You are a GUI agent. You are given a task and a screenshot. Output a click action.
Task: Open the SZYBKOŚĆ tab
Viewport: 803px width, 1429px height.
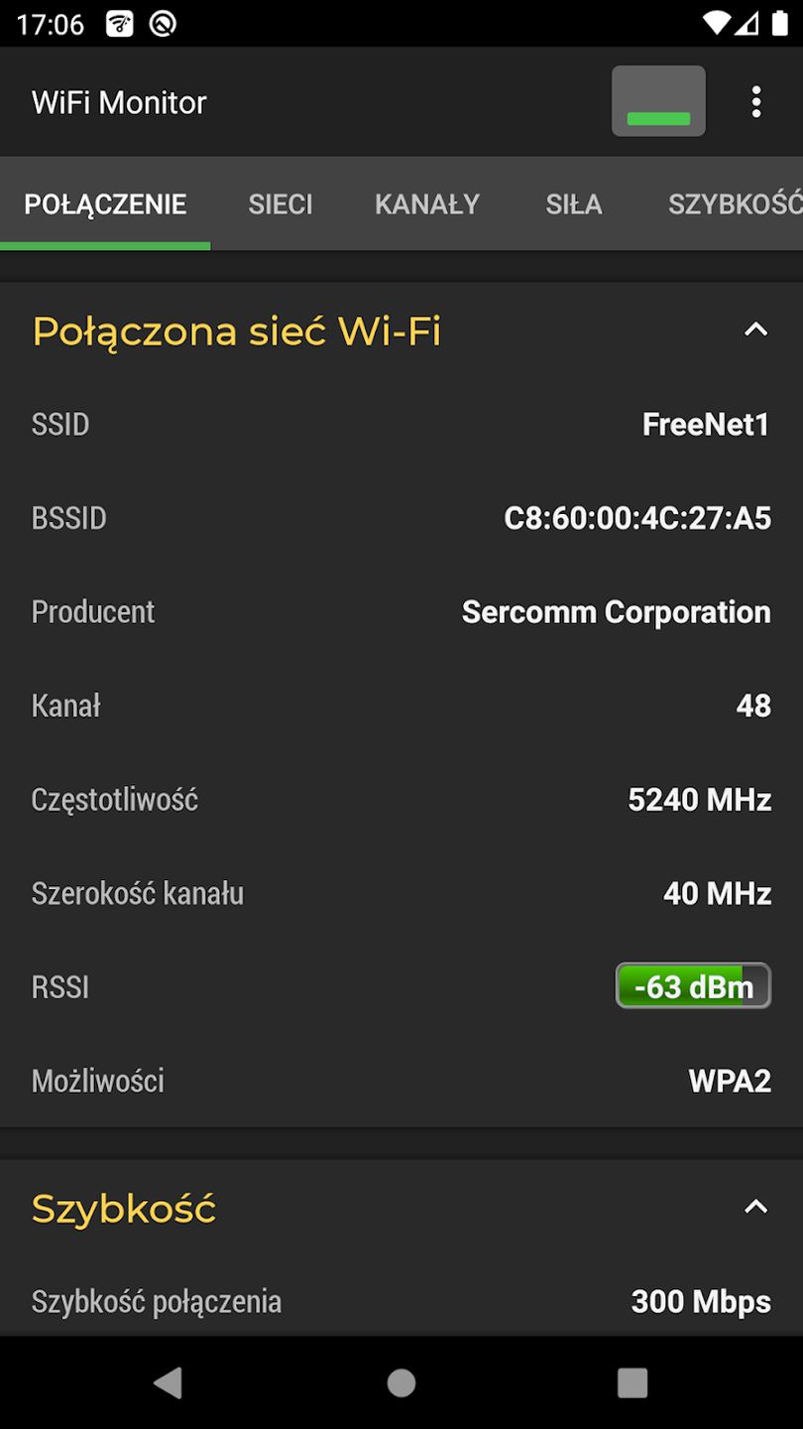[x=734, y=204]
